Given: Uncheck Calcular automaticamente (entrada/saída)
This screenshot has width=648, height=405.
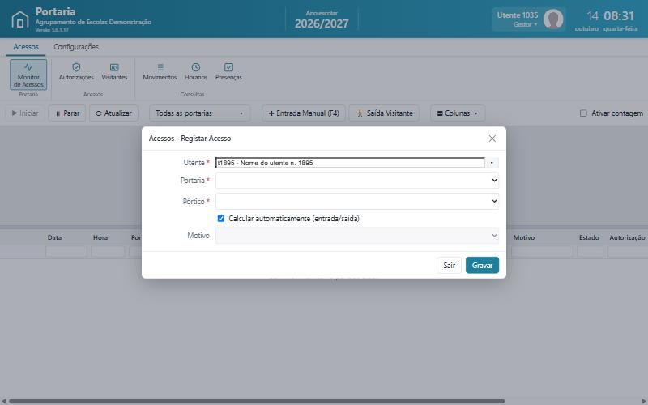Looking at the screenshot, I should (220, 218).
